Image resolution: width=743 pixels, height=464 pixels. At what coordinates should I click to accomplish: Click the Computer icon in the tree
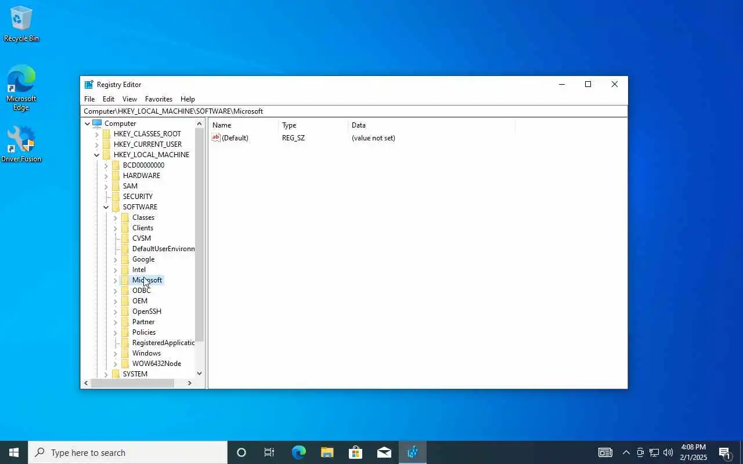click(97, 124)
